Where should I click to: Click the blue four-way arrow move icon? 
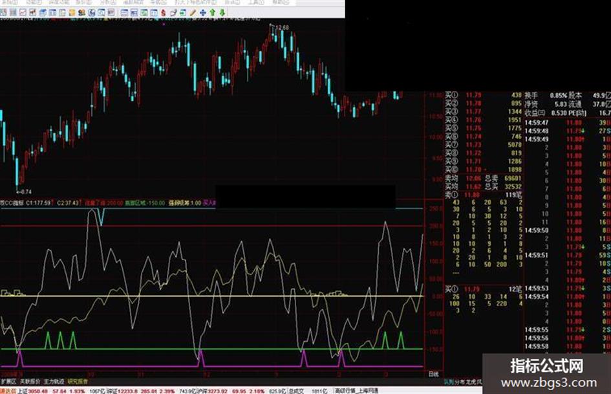pyautogui.click(x=202, y=13)
